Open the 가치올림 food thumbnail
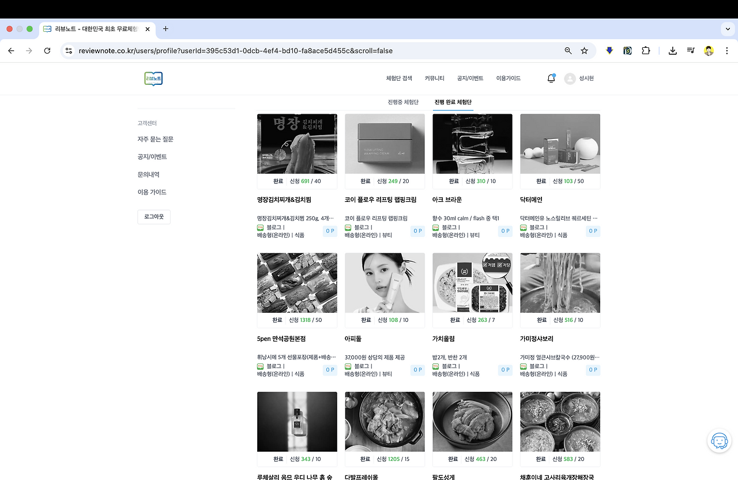Viewport: 738px width, 480px height. pos(472,283)
